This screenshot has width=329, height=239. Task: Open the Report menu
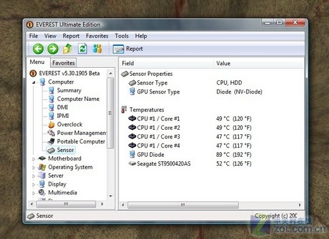click(71, 36)
